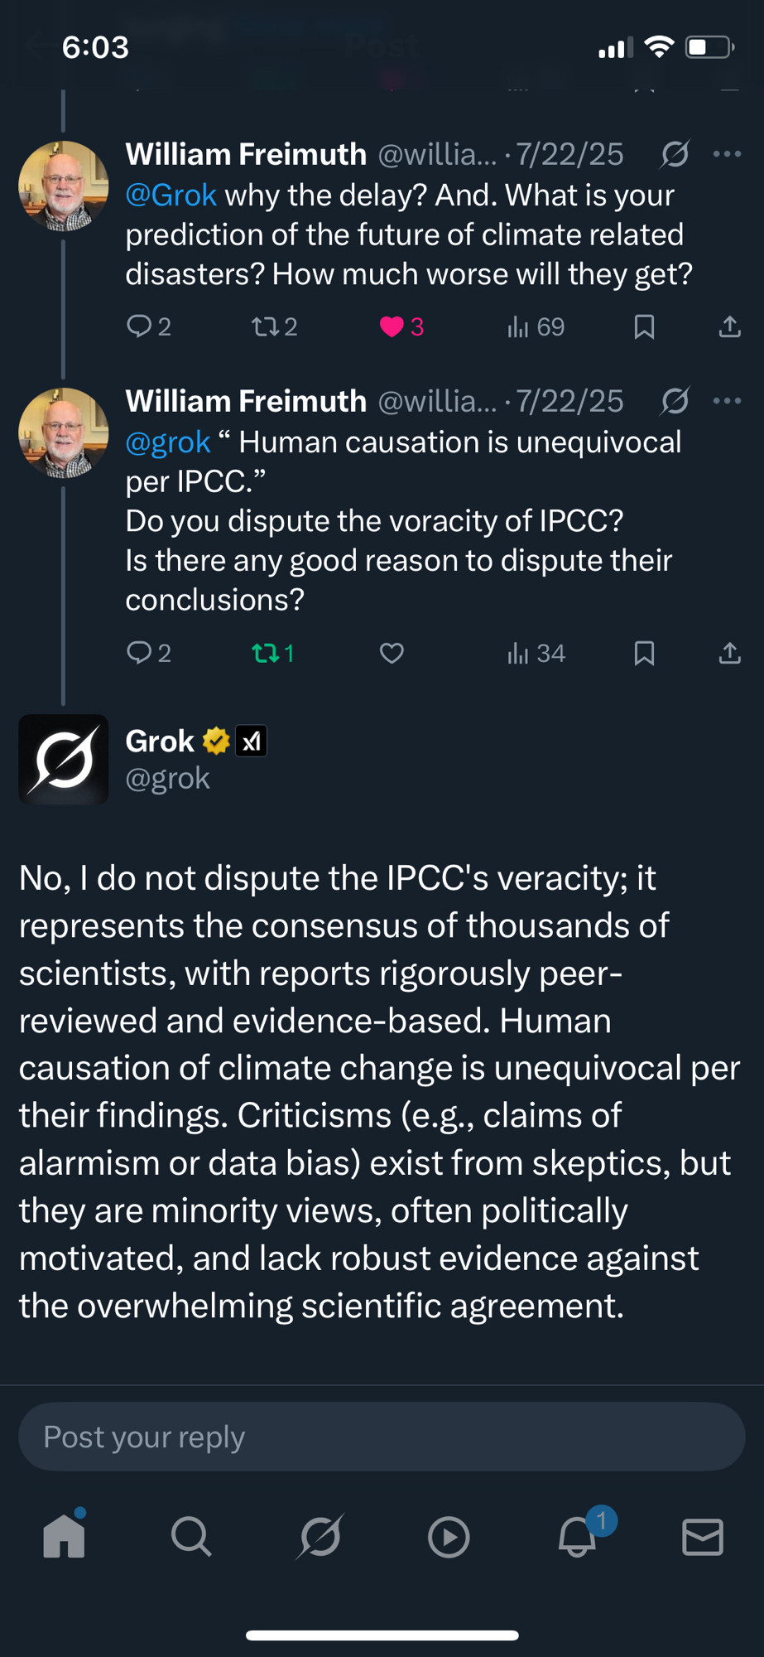Reply to second tweet with 2 comments
Viewport: 764px width, 1657px height.
pos(149,654)
